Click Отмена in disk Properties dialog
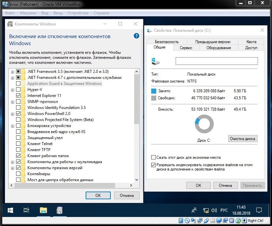Screen dimensions: 272x226 225,185
